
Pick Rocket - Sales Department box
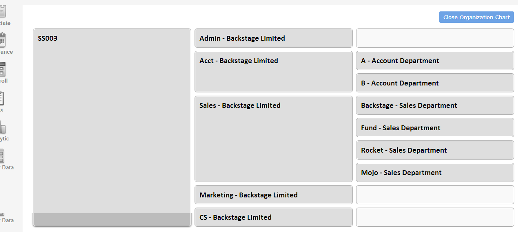pyautogui.click(x=435, y=150)
